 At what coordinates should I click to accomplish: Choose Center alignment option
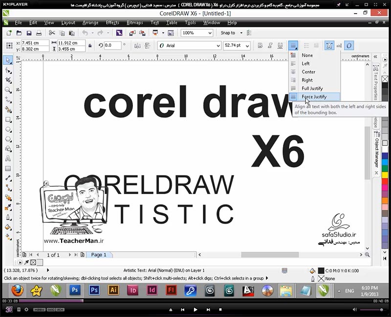pos(314,72)
